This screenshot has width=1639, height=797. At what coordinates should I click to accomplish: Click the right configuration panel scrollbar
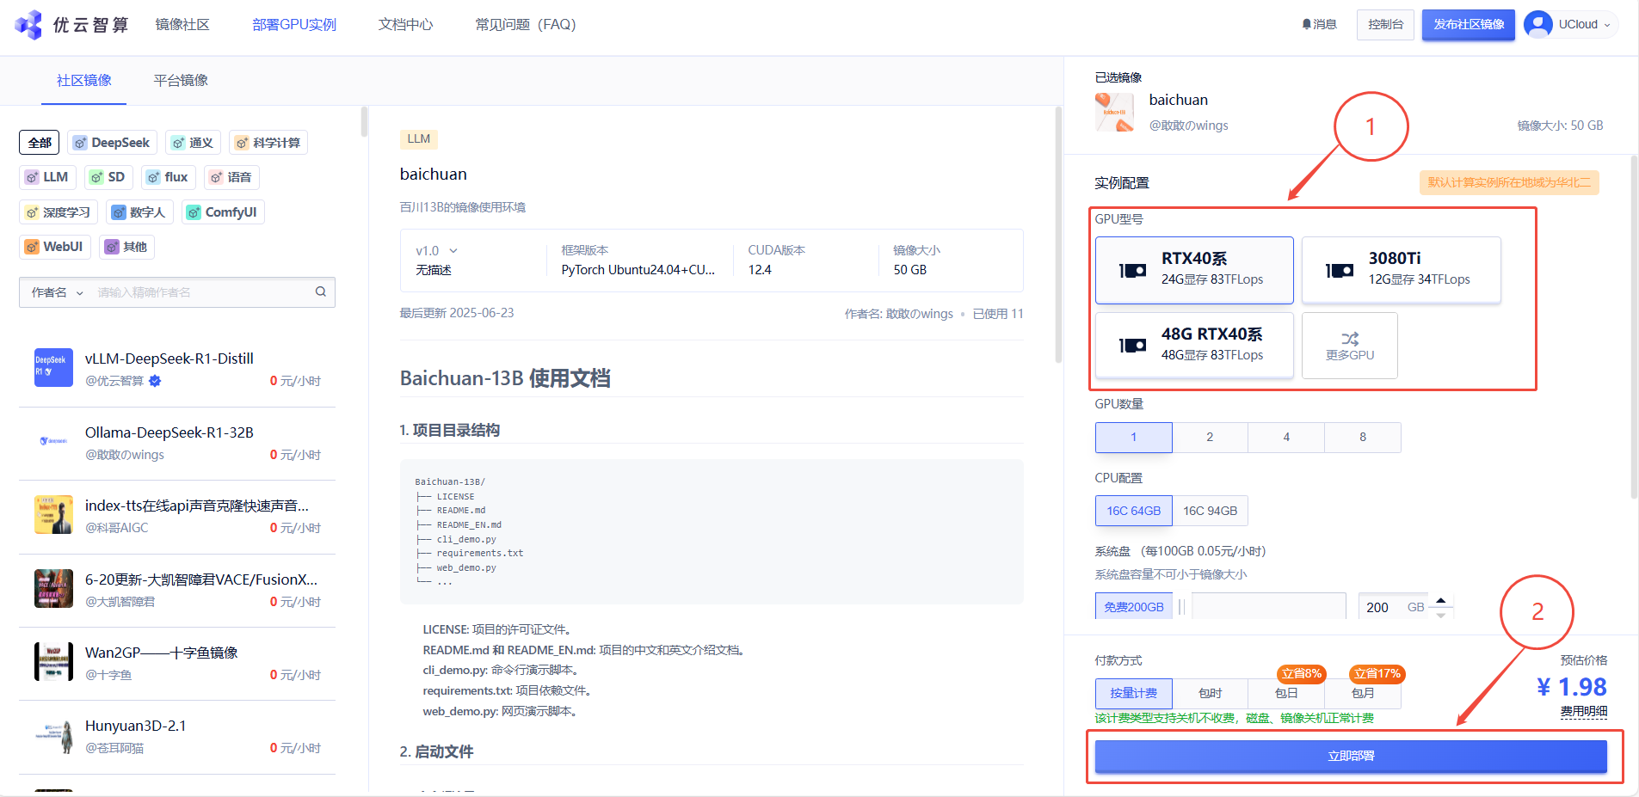[1634, 327]
